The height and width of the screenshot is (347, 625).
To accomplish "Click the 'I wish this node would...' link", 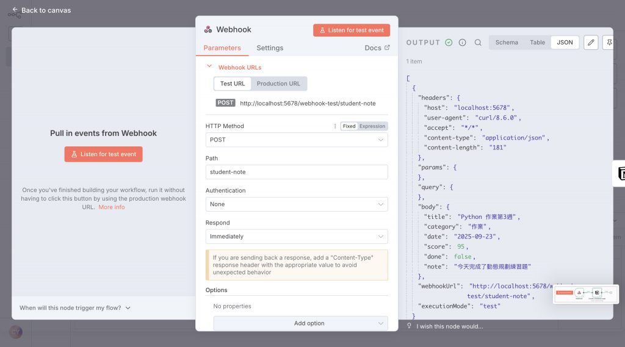I will [450, 326].
